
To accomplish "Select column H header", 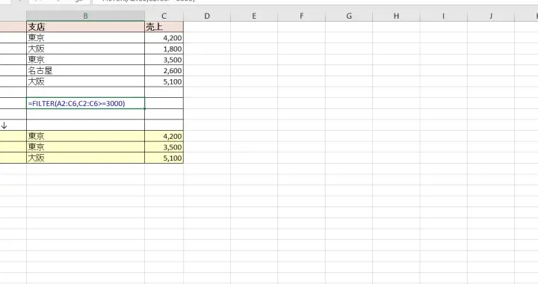I will tap(396, 16).
